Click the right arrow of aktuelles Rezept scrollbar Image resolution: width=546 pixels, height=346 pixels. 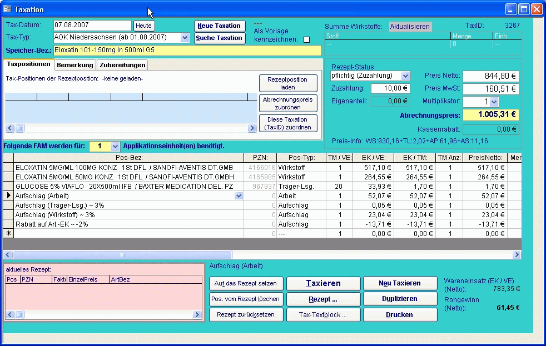[x=197, y=315]
